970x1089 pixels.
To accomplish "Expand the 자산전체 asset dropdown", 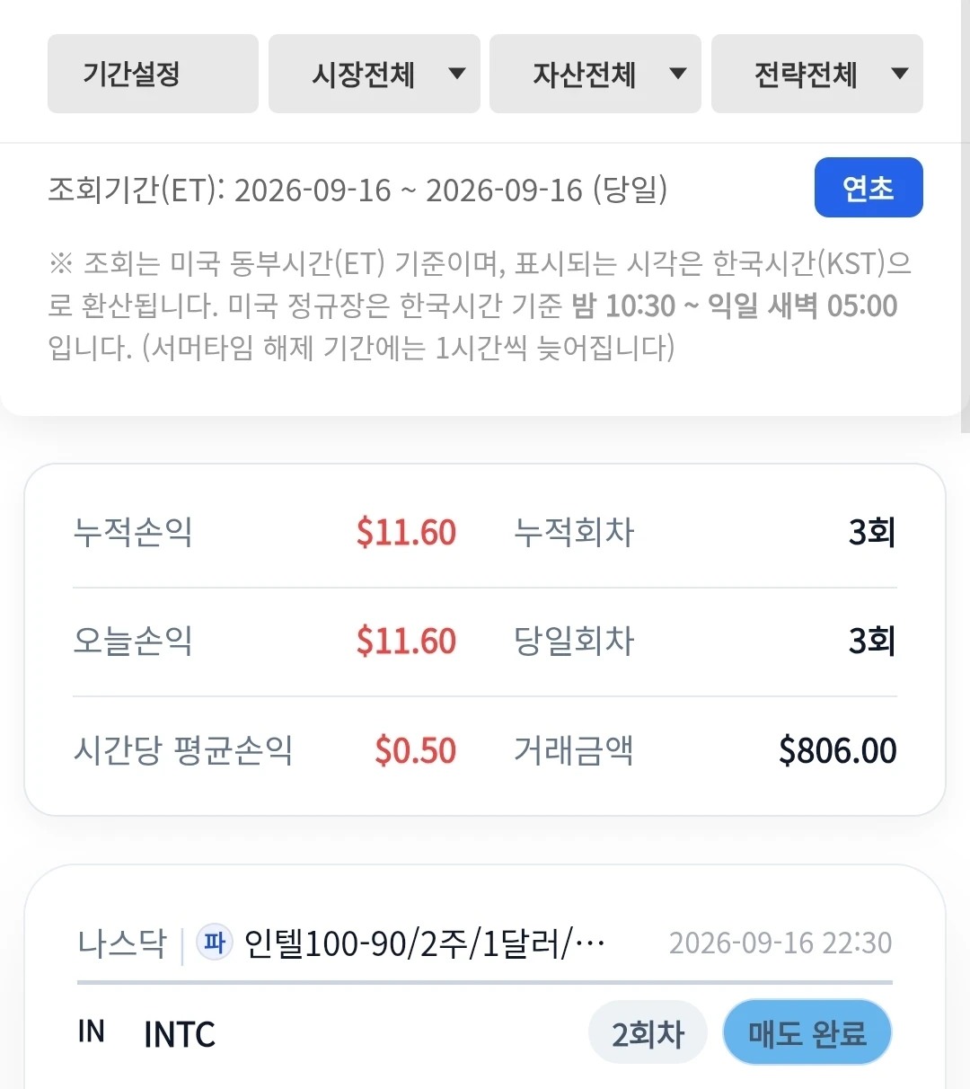I will (x=595, y=74).
